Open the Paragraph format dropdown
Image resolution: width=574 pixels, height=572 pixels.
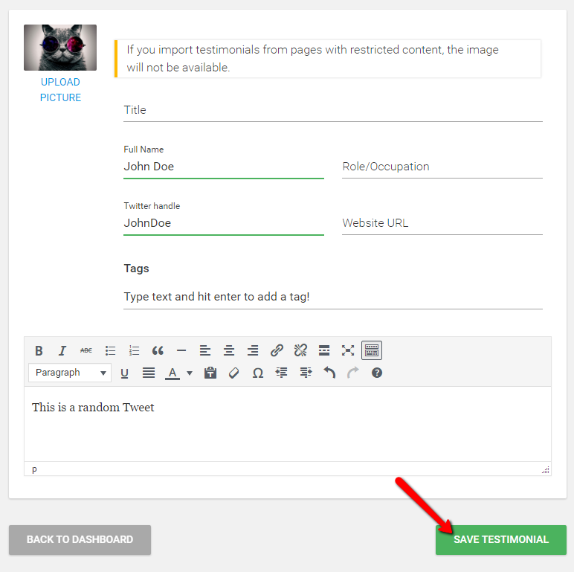point(70,373)
